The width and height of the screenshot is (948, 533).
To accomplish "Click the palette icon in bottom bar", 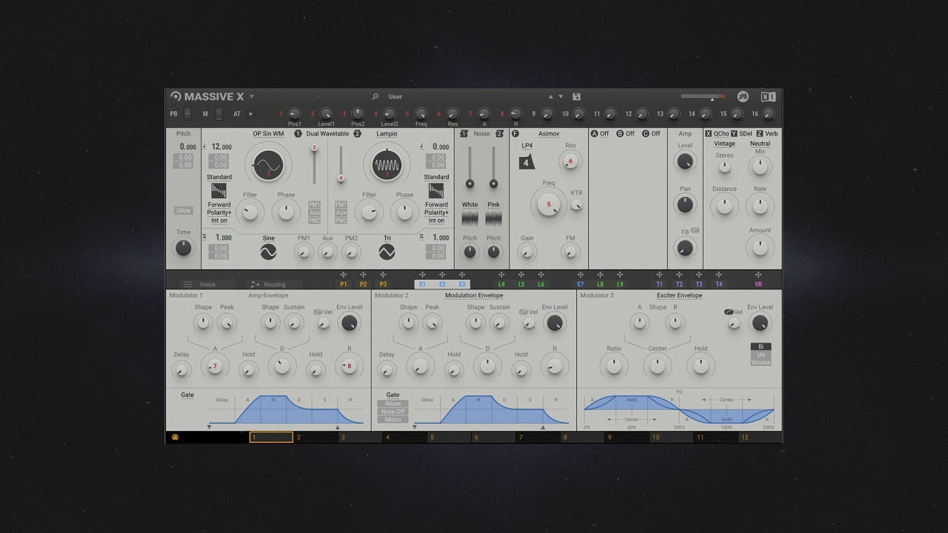I will point(175,437).
